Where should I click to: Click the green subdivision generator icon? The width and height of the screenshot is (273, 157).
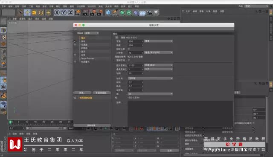point(122,12)
